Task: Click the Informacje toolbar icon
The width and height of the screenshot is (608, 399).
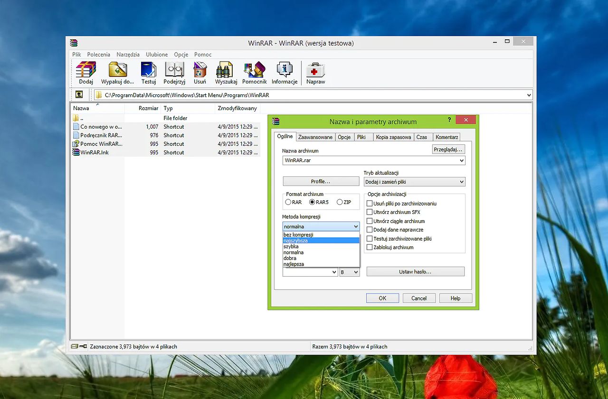Action: (285, 70)
